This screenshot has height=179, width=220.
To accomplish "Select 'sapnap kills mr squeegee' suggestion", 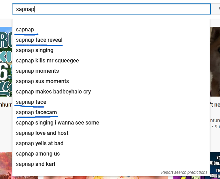I will coord(111,61).
